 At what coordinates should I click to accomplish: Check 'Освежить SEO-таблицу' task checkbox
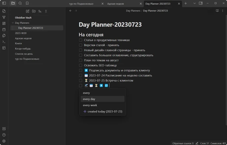(81, 65)
